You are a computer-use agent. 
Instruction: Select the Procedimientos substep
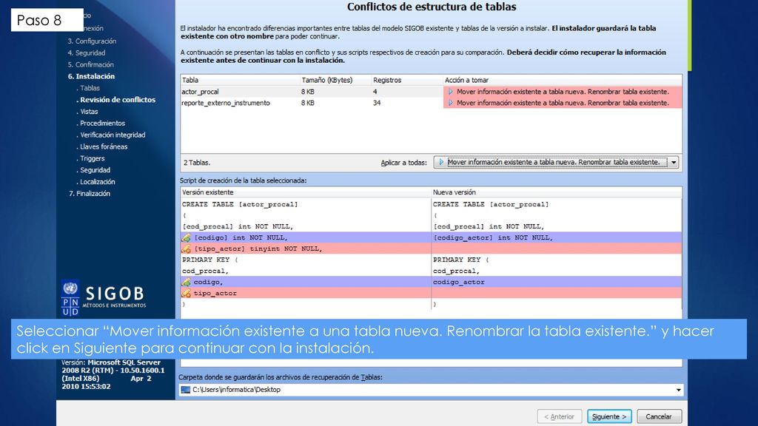[x=101, y=124]
